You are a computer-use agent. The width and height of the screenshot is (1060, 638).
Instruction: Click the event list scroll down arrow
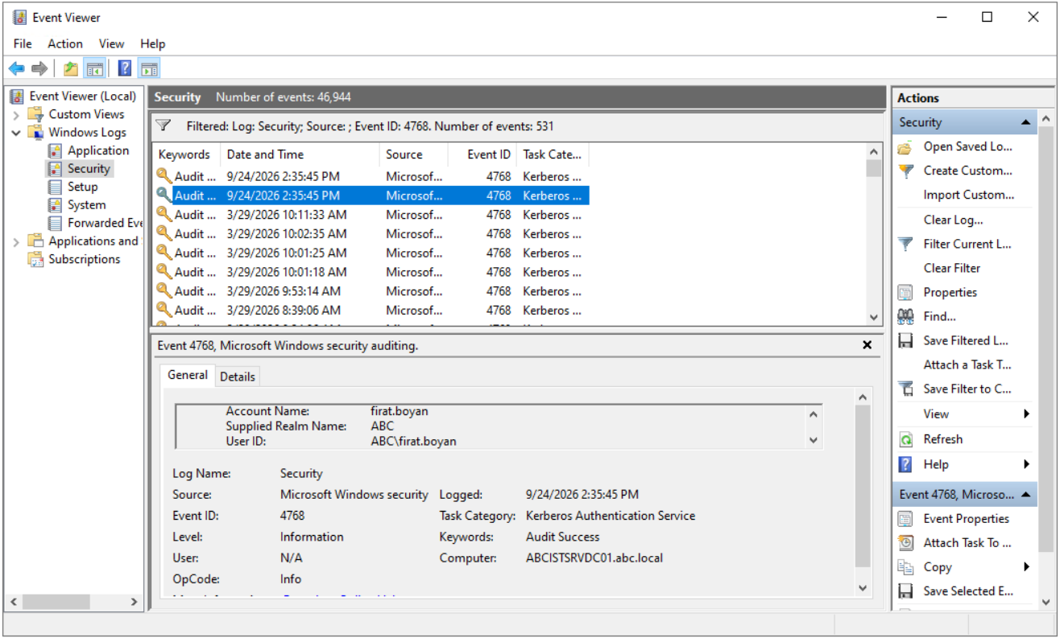point(874,317)
